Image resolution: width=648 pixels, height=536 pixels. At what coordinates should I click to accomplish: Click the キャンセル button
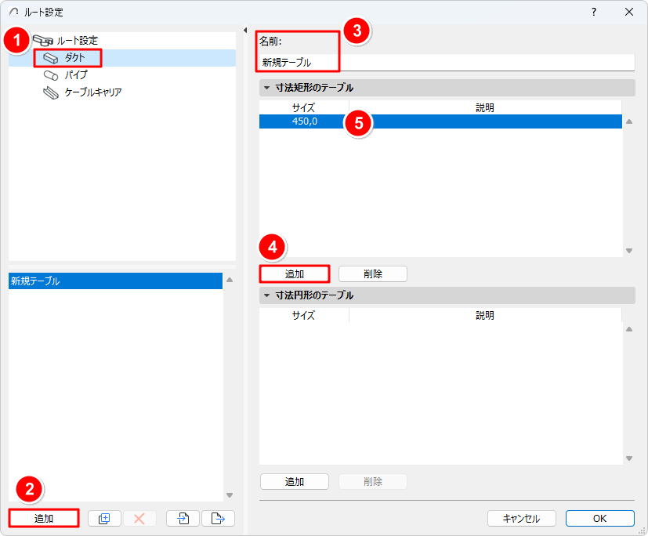[522, 518]
